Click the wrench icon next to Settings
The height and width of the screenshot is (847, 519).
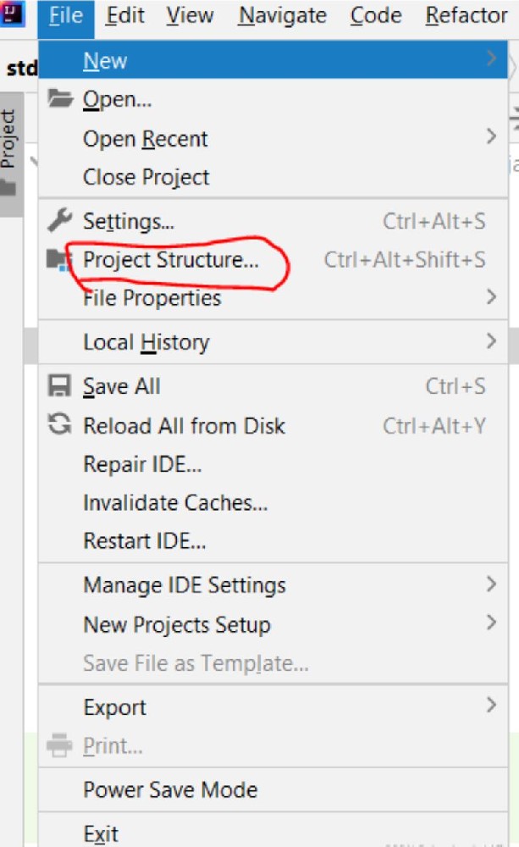59,220
